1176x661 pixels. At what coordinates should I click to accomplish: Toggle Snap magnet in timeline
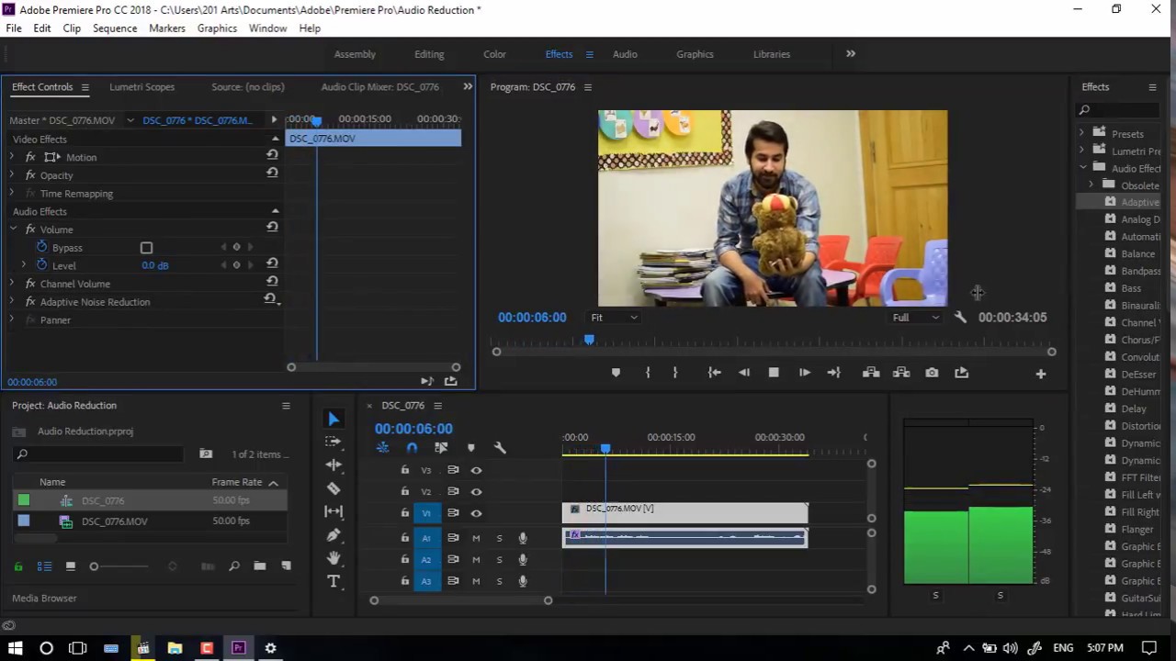tap(412, 448)
